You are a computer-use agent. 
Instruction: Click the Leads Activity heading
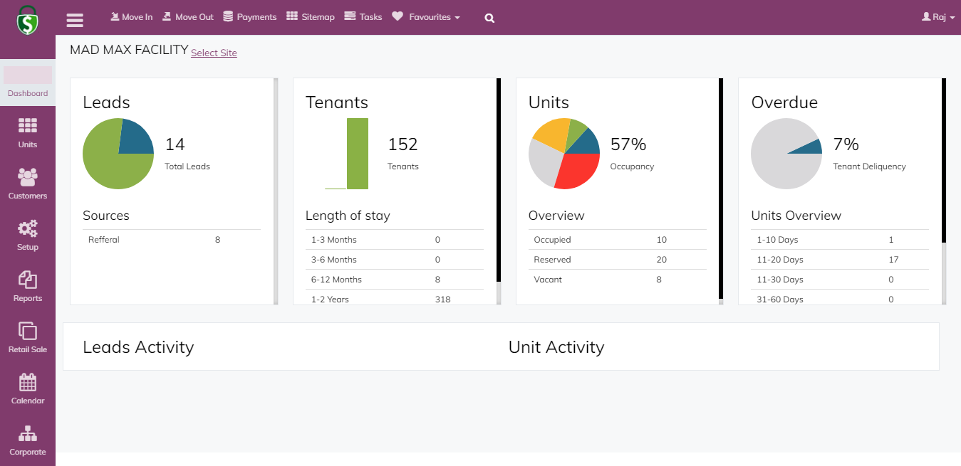(138, 347)
